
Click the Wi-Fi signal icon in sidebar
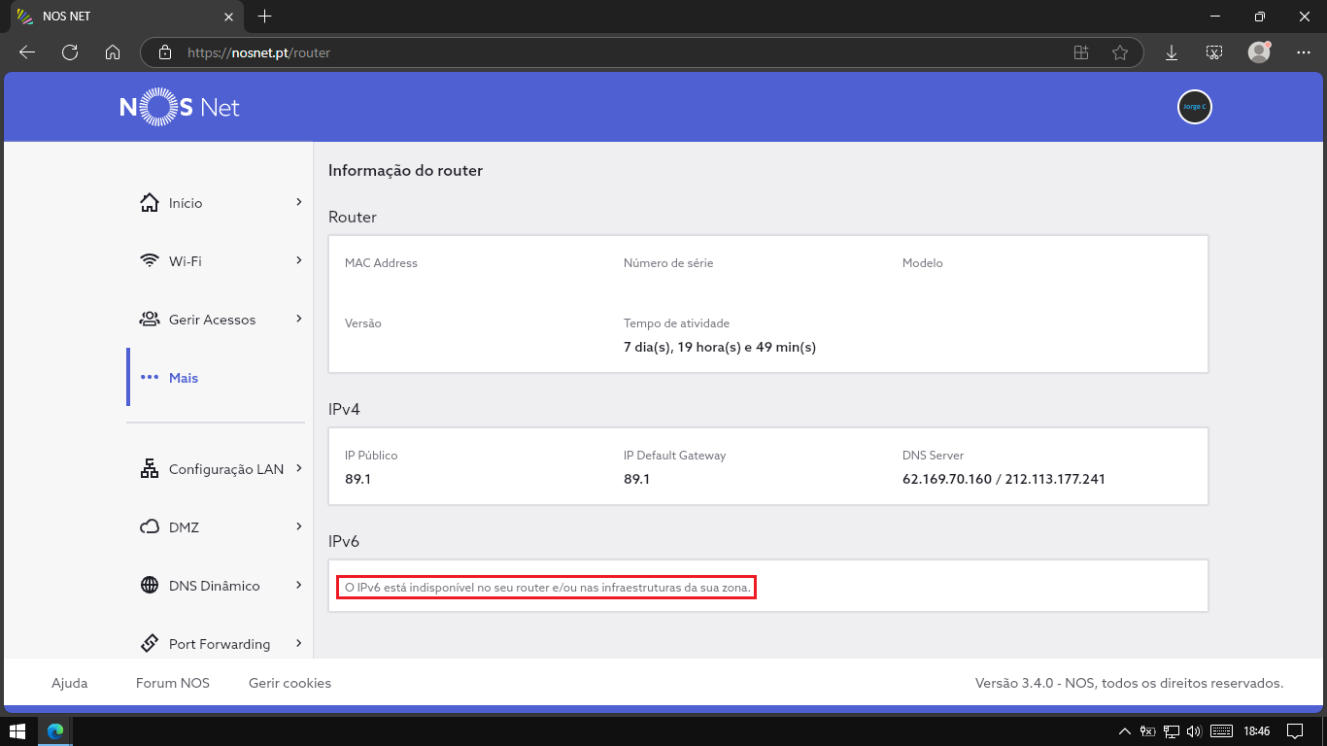(x=150, y=261)
